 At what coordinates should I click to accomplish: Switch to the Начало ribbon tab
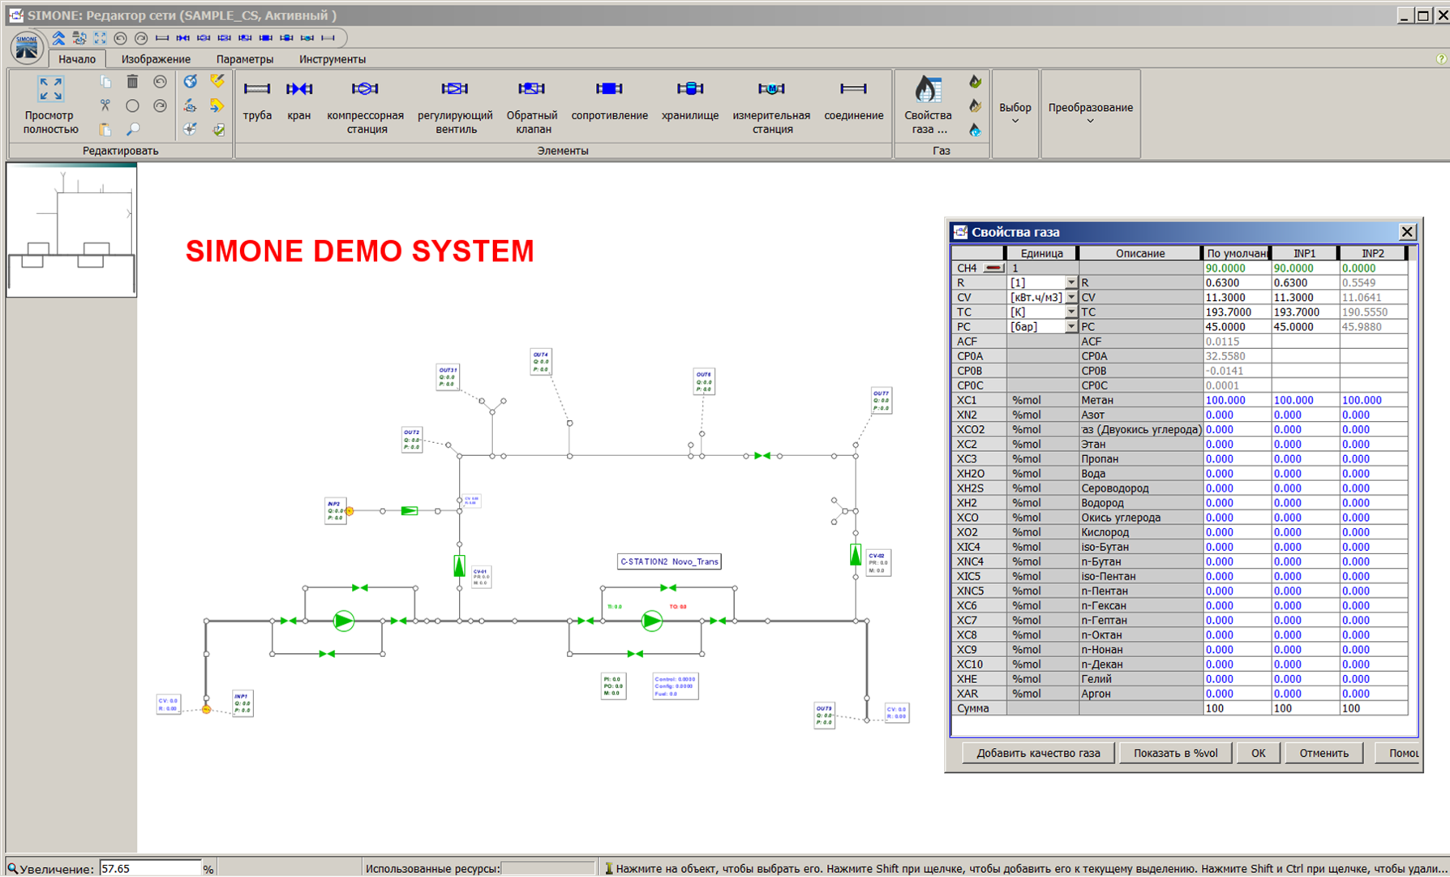77,58
